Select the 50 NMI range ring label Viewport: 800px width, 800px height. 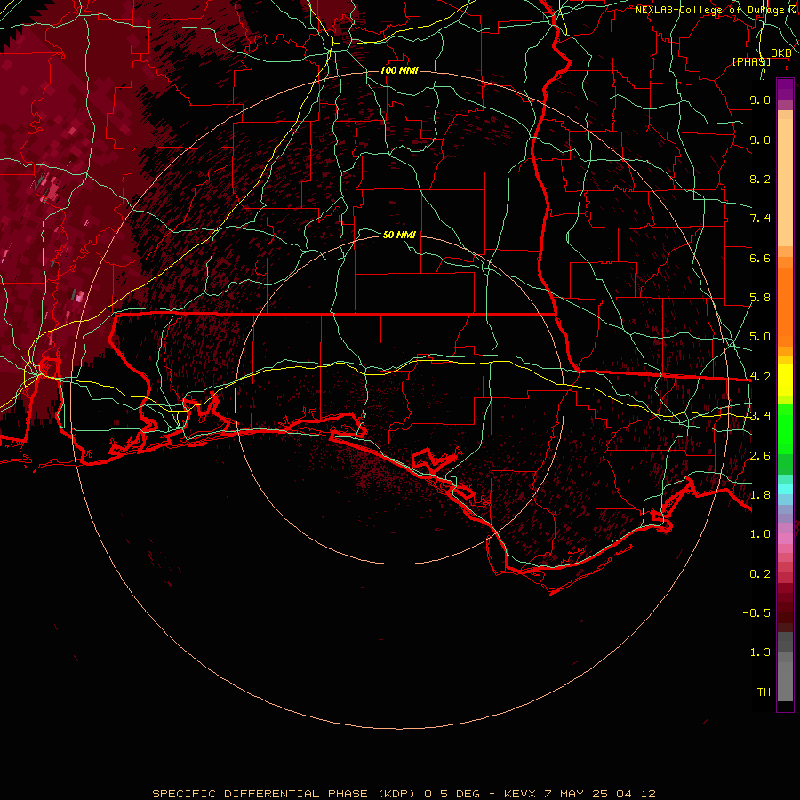click(399, 235)
